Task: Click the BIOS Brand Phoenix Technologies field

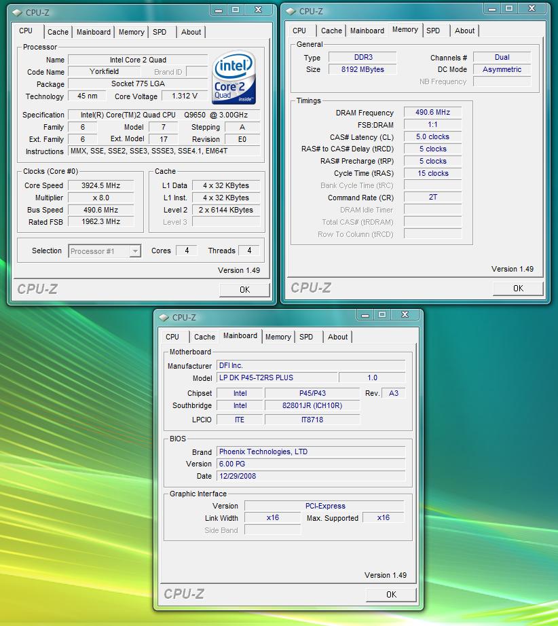Action: click(311, 452)
